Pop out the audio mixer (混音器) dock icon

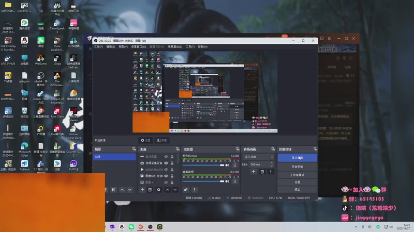click(238, 149)
